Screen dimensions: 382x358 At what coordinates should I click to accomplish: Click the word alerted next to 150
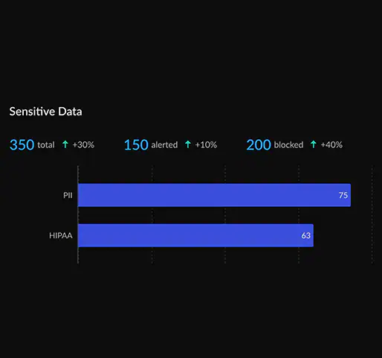(x=164, y=144)
